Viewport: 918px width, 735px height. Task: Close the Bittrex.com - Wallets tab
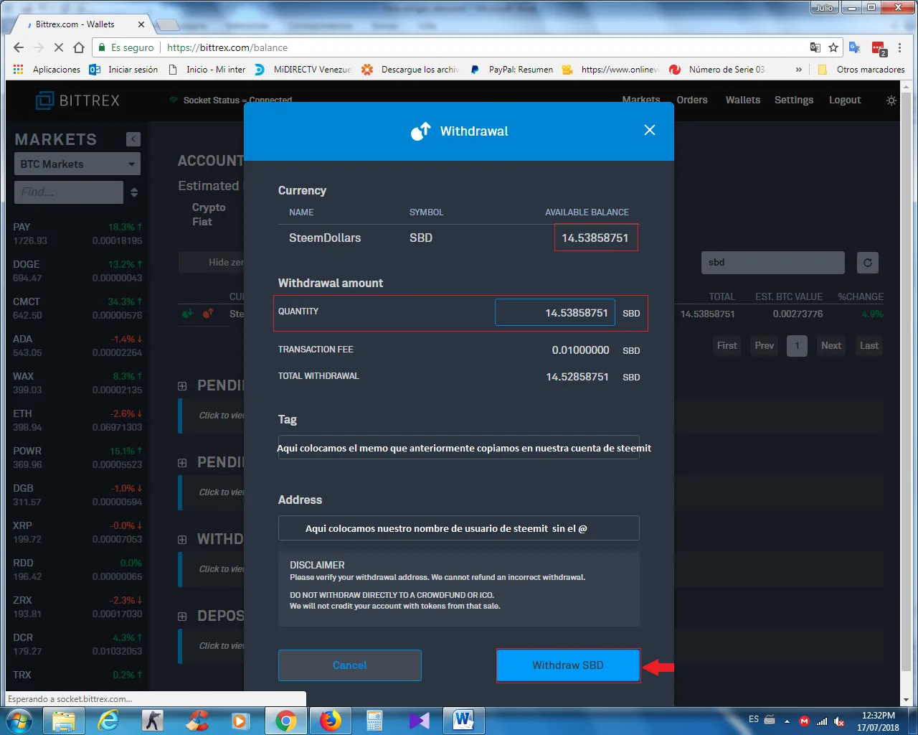(x=141, y=24)
